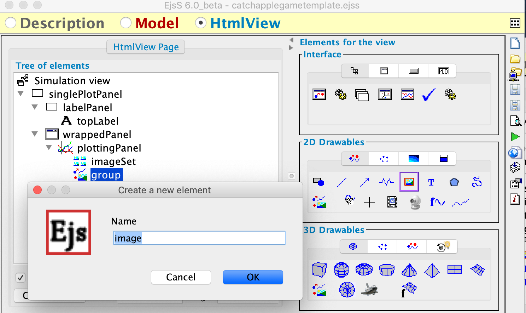This screenshot has width=526, height=313.
Task: Collapse the labelPanel tree node
Action: pos(35,107)
